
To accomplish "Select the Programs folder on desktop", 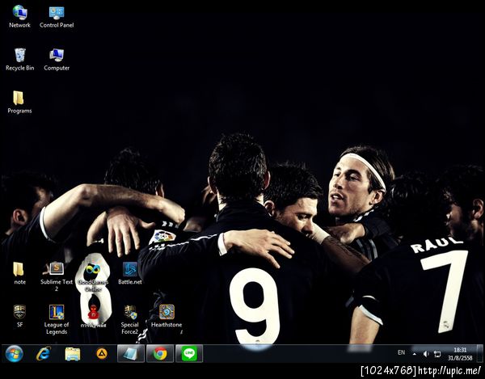I will pyautogui.click(x=19, y=103).
